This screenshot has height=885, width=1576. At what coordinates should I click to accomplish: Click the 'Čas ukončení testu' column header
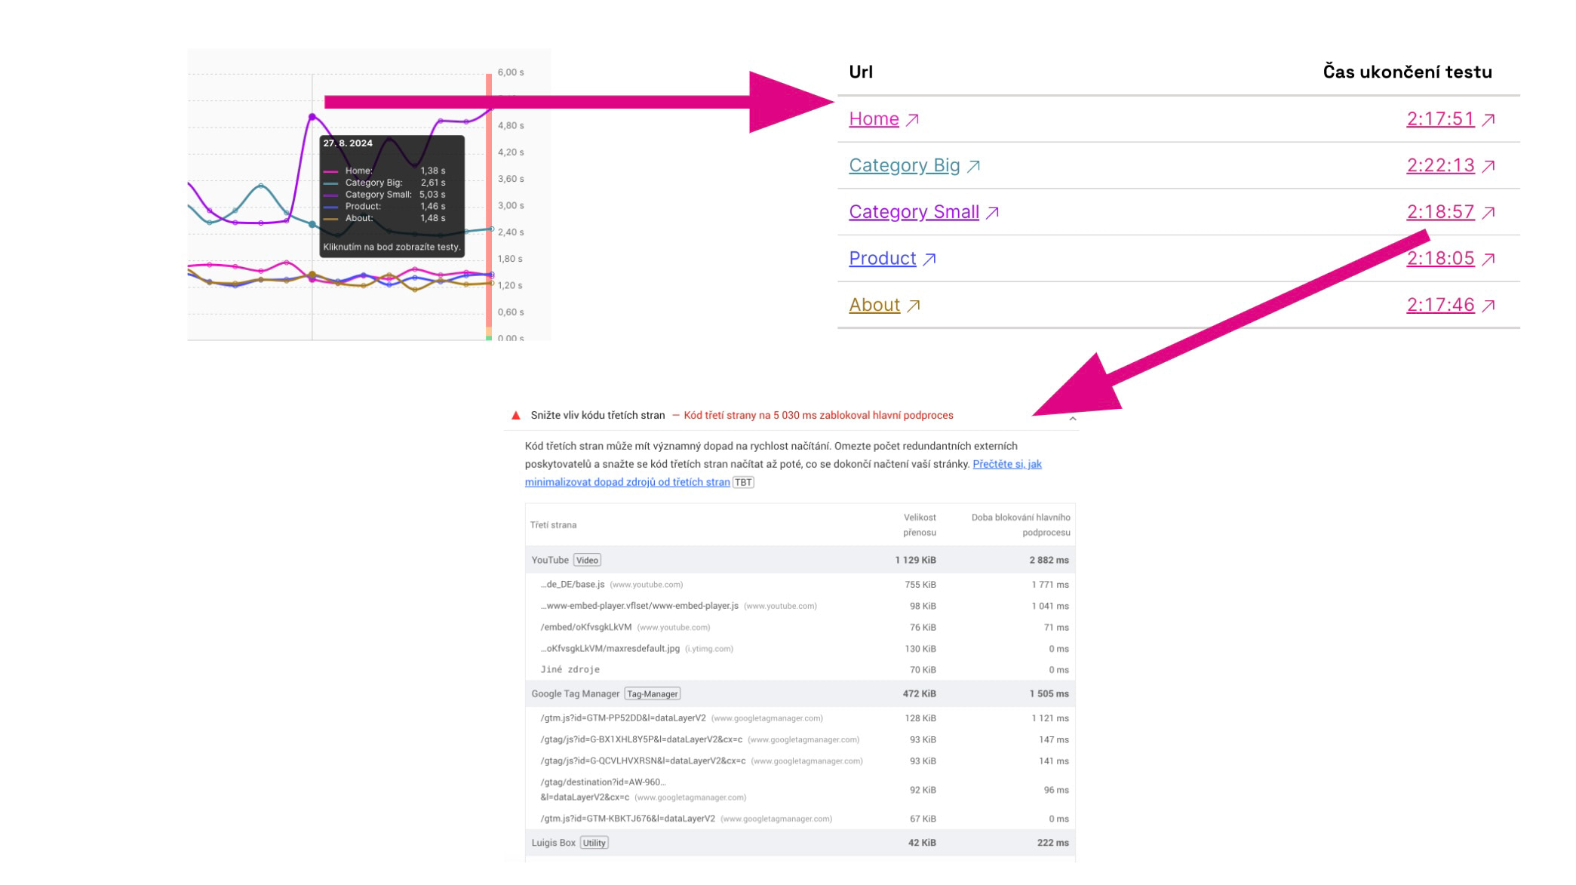coord(1407,72)
